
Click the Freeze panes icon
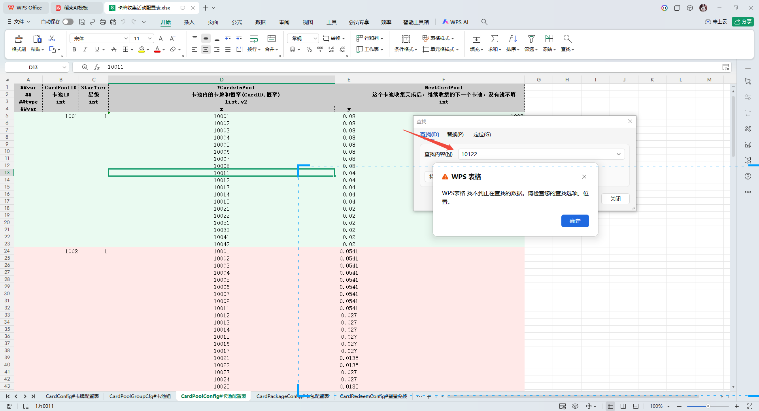(549, 39)
